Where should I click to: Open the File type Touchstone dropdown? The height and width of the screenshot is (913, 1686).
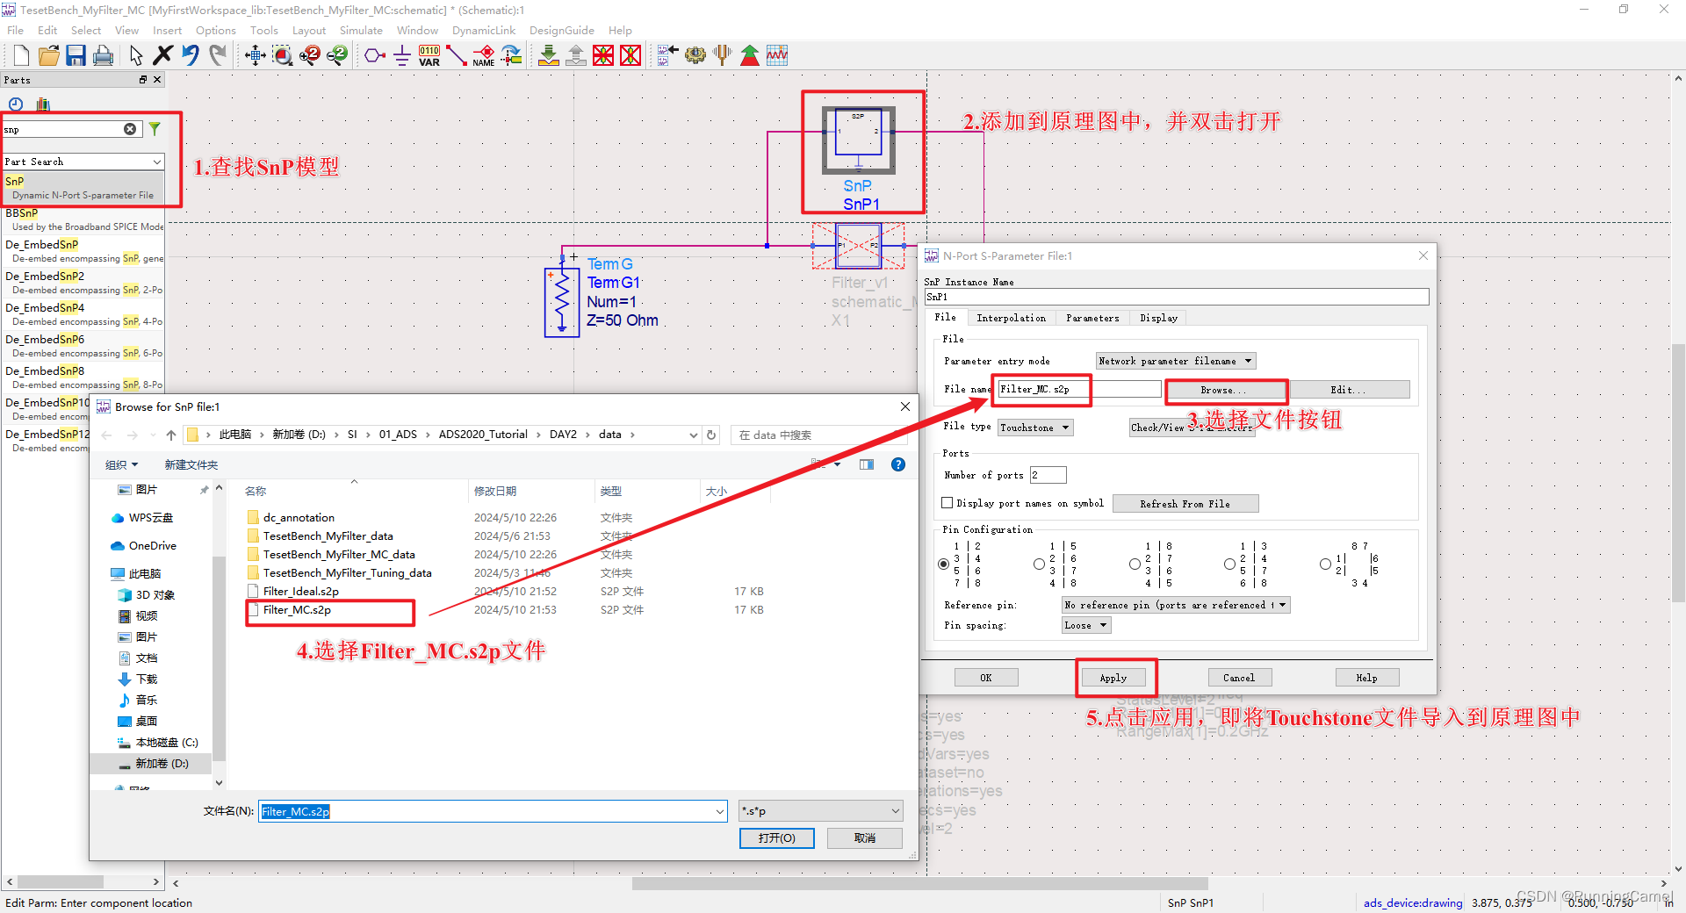(1034, 428)
